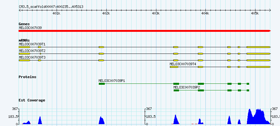The width and height of the screenshot is (280, 126).
Task: Click the first green block of MELO3C007039P2
Action: coord(176,90)
